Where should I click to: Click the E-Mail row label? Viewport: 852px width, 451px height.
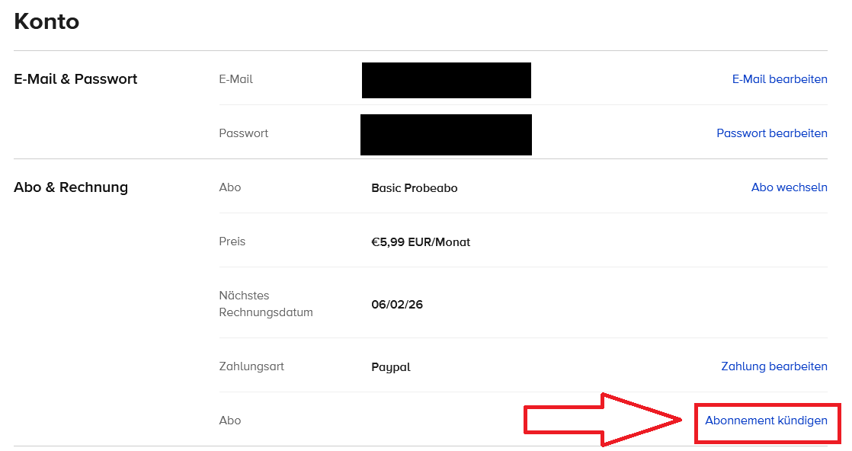(x=235, y=79)
